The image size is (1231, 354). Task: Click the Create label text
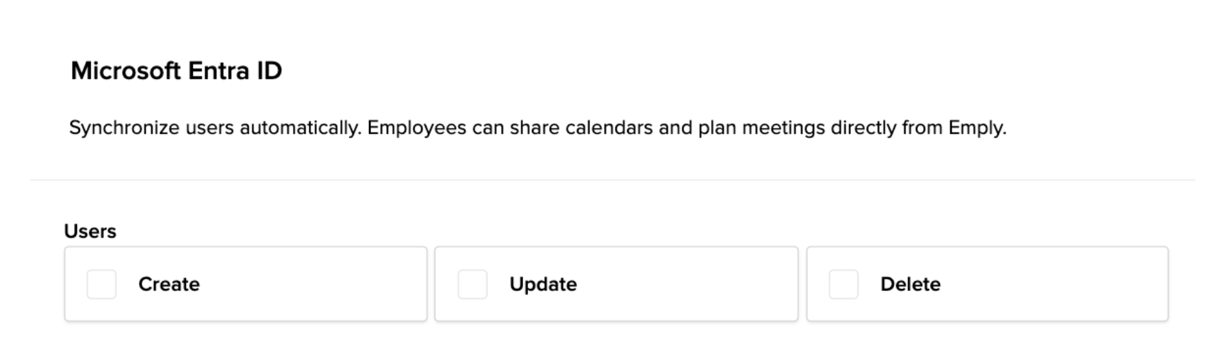click(169, 284)
